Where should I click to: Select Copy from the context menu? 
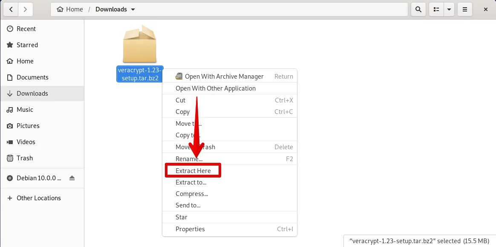coord(230,112)
